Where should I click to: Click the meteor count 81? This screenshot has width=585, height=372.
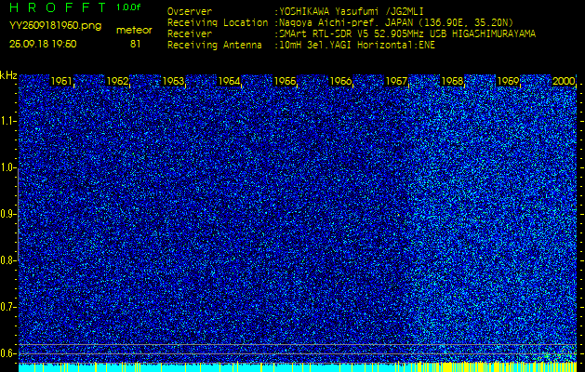click(x=135, y=44)
